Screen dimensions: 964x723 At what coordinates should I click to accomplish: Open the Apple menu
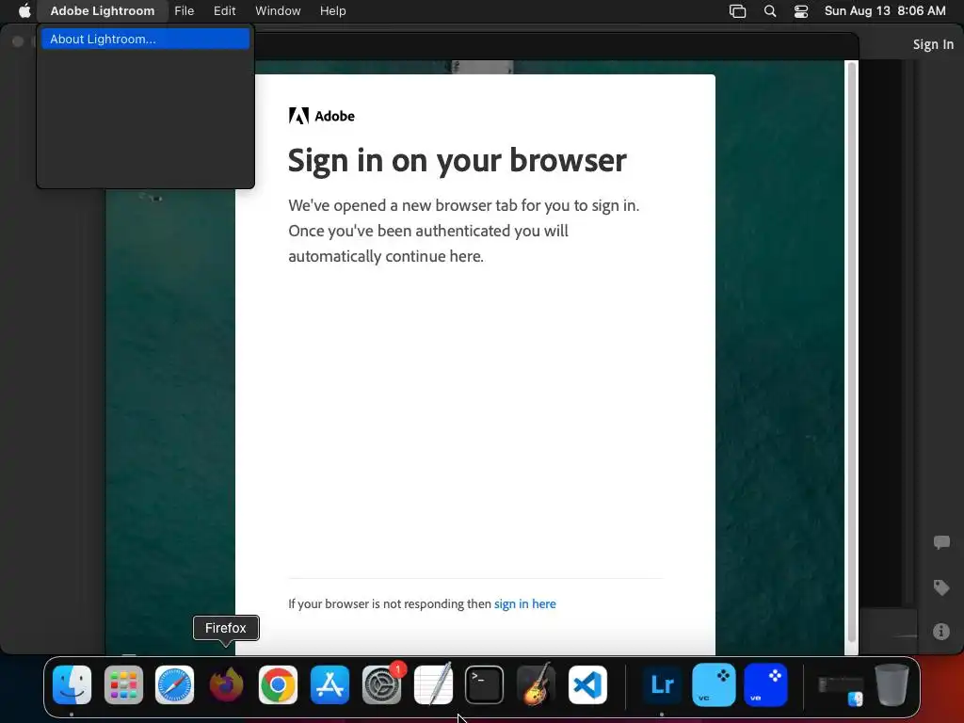pyautogui.click(x=24, y=10)
